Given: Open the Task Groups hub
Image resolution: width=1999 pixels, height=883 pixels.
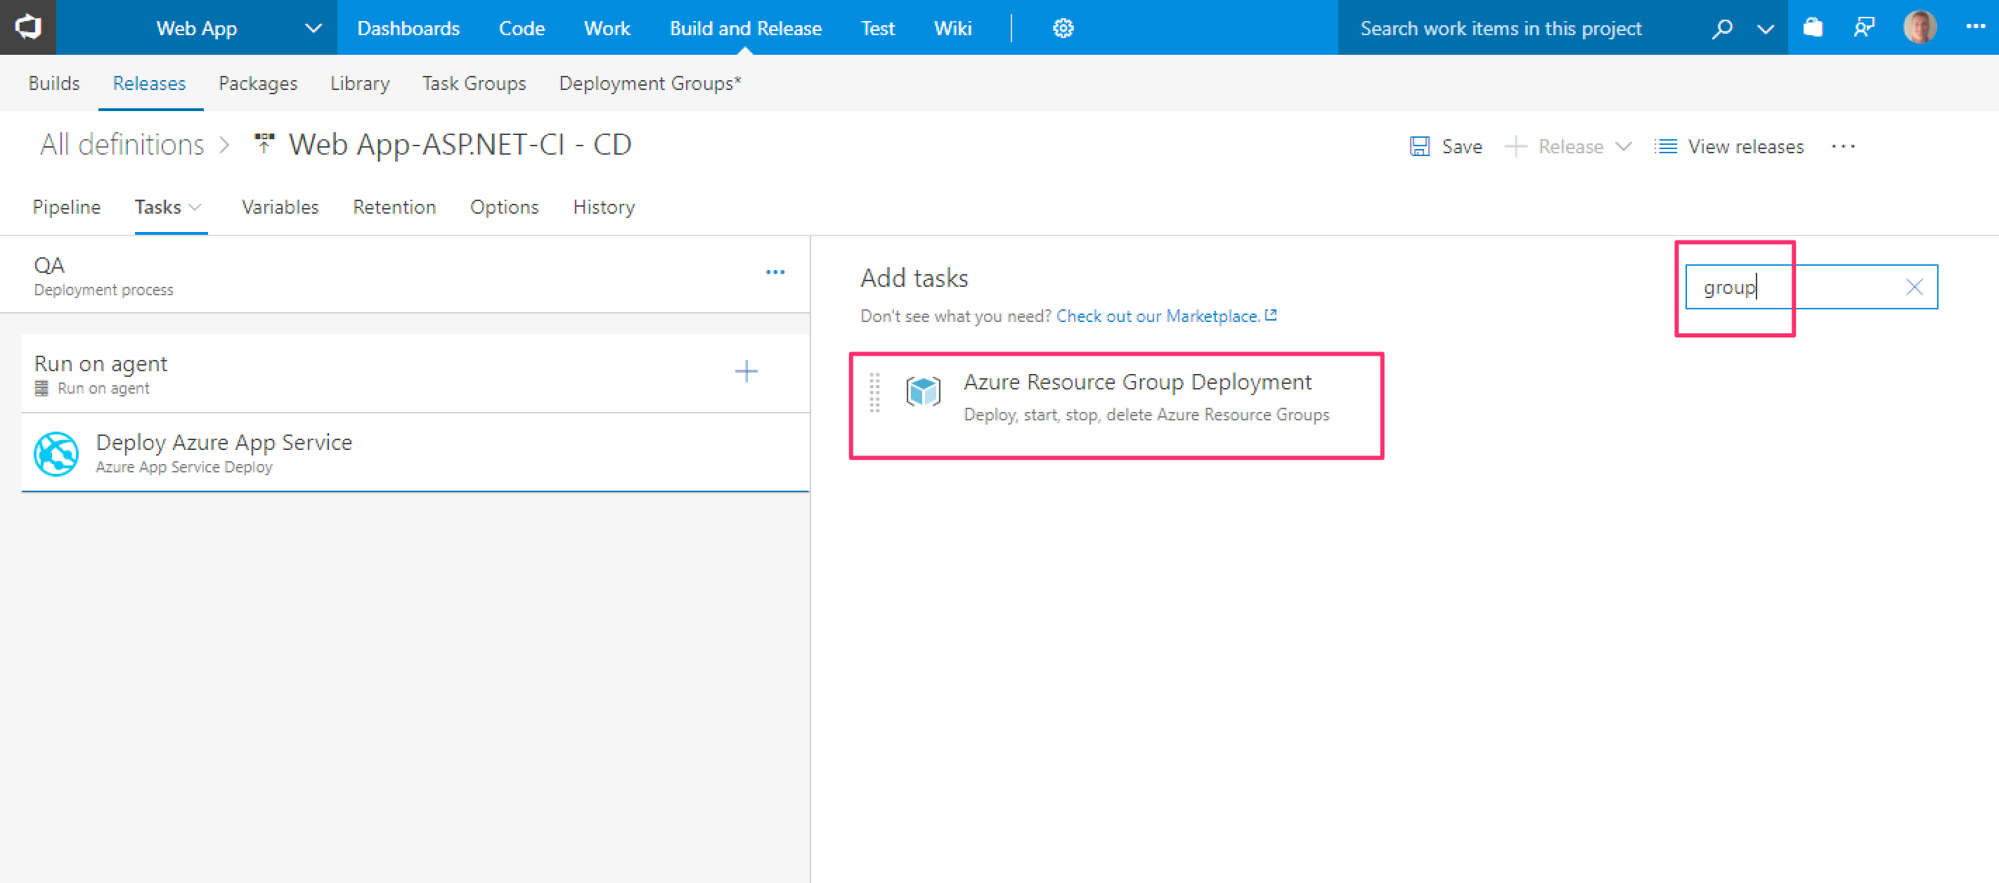Looking at the screenshot, I should [473, 83].
